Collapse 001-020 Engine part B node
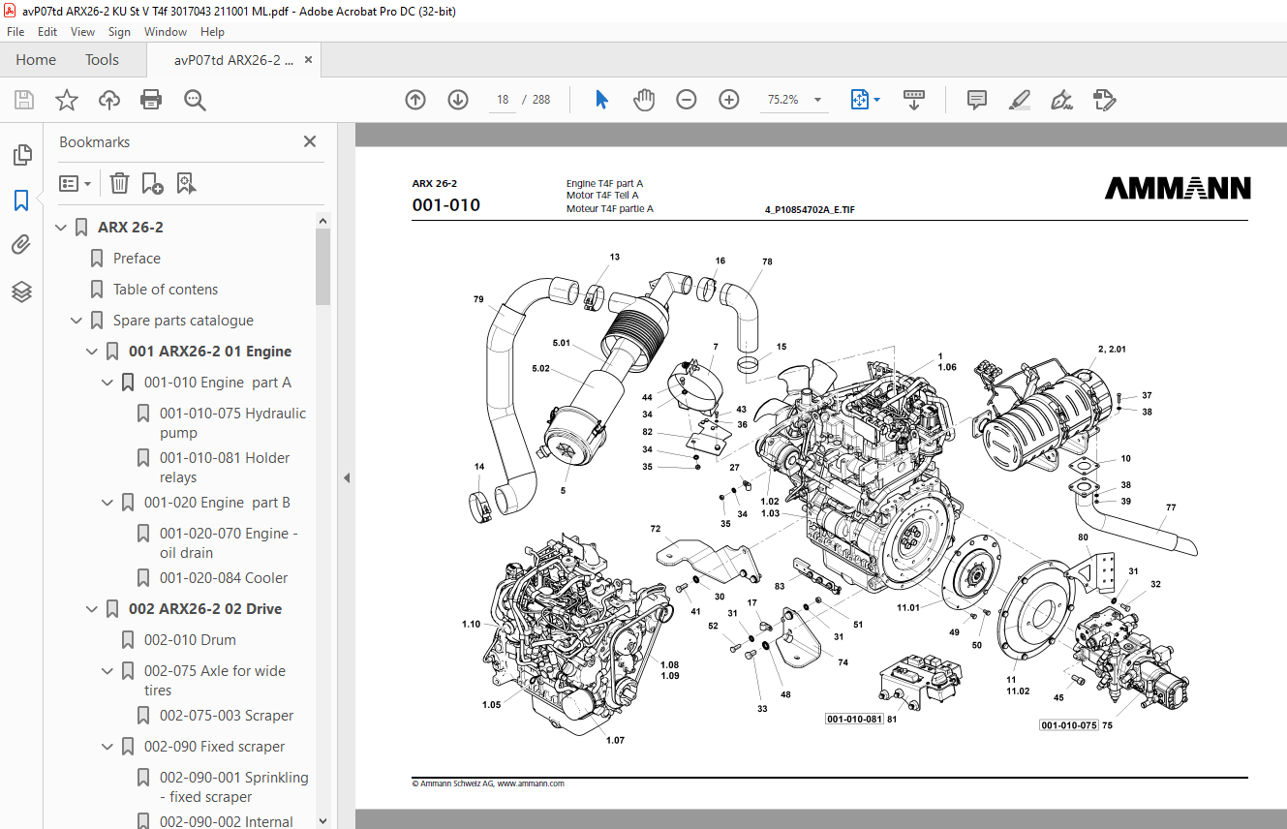This screenshot has height=829, width=1287. coord(107,503)
